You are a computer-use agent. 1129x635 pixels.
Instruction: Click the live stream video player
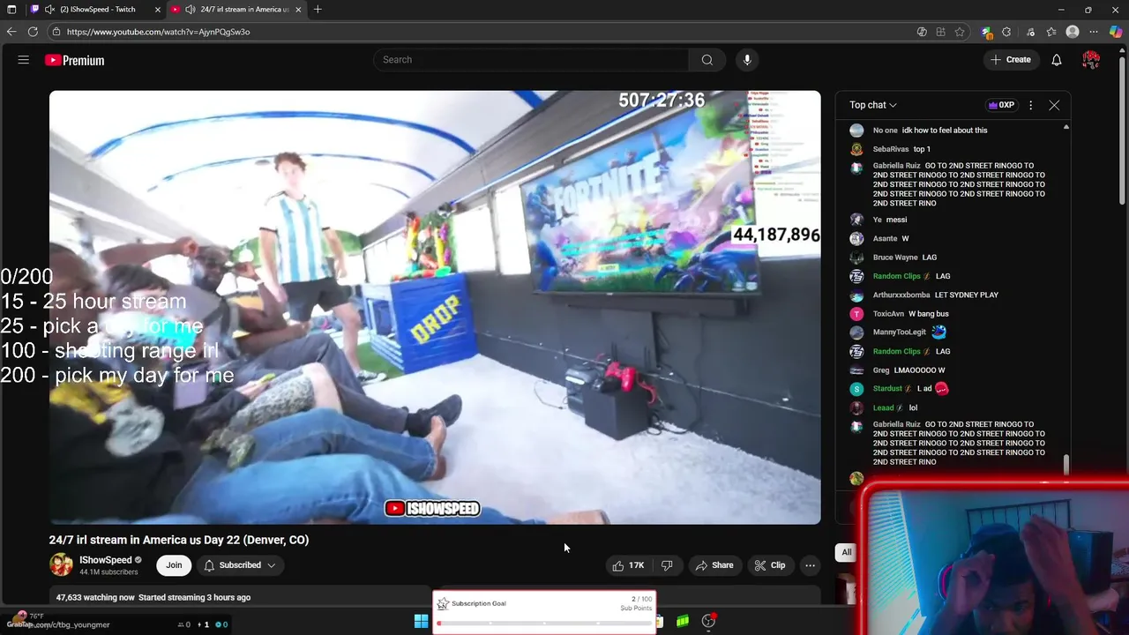435,307
